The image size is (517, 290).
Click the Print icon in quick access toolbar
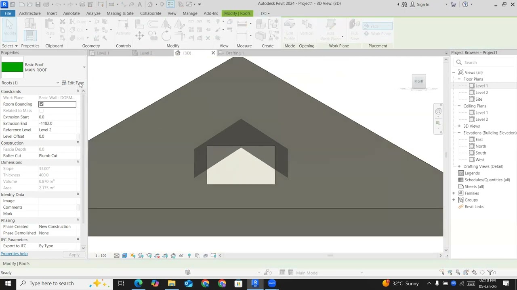point(82,4)
